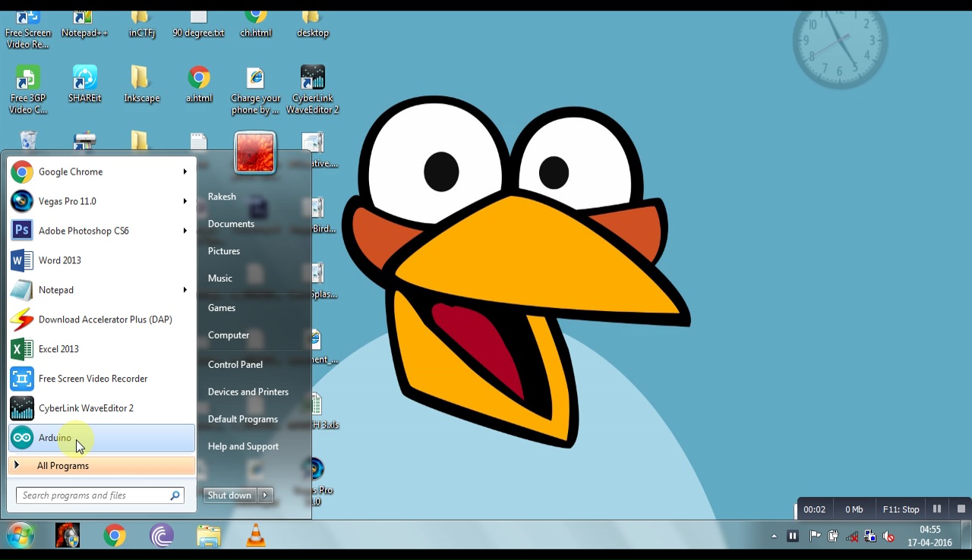Select Charge your phone desktop shortcut
The height and width of the screenshot is (560, 972).
click(256, 90)
